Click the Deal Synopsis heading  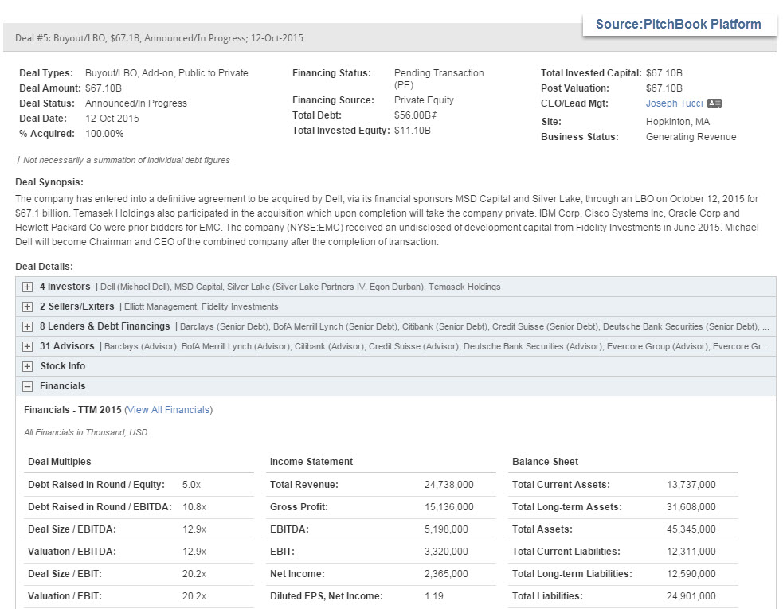click(49, 182)
